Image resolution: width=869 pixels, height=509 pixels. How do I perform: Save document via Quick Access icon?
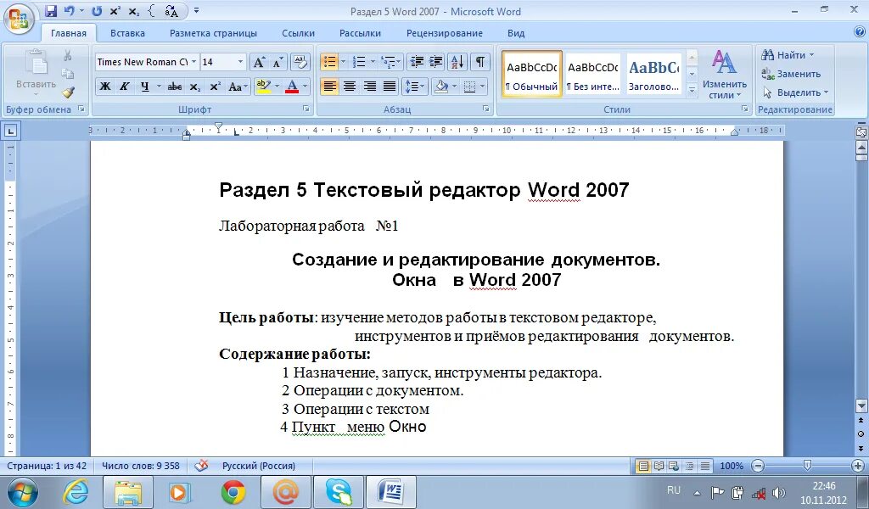click(x=51, y=10)
